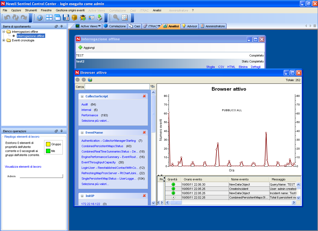Click the green Me color swatch
The height and width of the screenshot is (231, 318).
[x=48, y=151]
